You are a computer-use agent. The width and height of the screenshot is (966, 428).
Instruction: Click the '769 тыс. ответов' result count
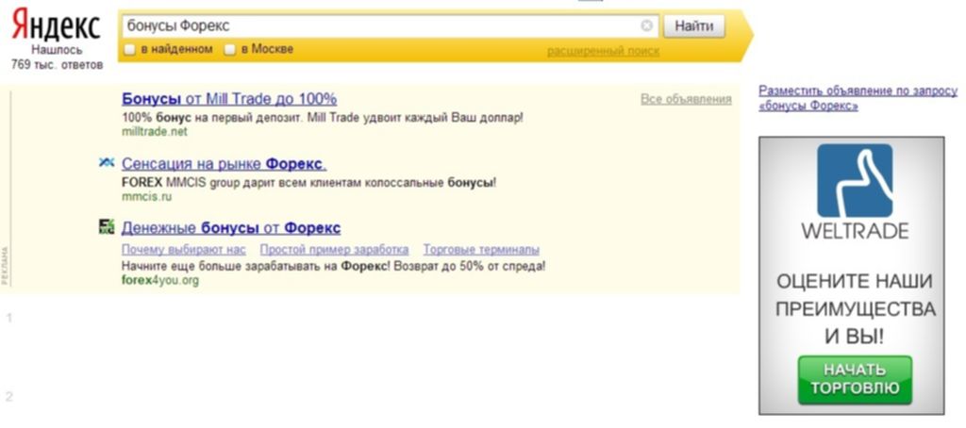pyautogui.click(x=57, y=65)
